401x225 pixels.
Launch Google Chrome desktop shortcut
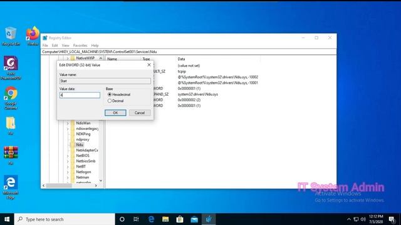tap(11, 98)
